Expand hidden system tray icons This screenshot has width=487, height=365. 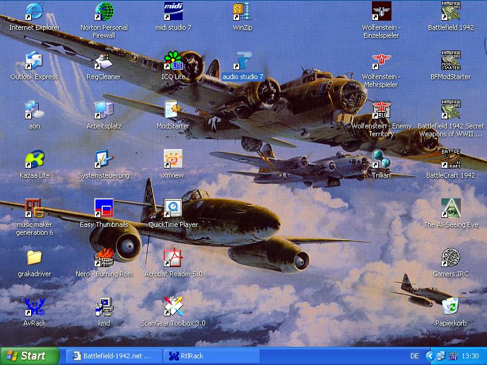(x=430, y=356)
